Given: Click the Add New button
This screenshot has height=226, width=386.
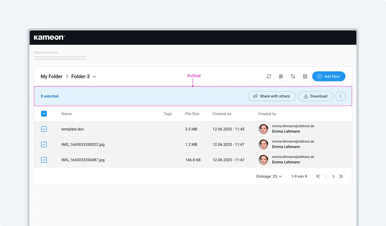Looking at the screenshot, I should click(329, 76).
